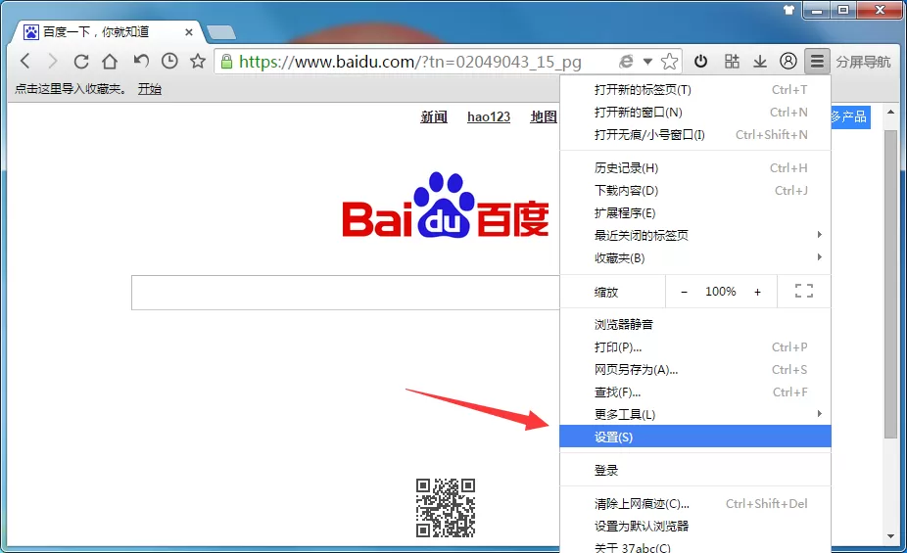Open 下载内容(D) from menu
907x553 pixels.
694,191
